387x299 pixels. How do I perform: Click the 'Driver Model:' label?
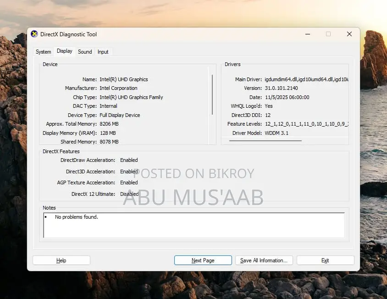pyautogui.click(x=247, y=133)
